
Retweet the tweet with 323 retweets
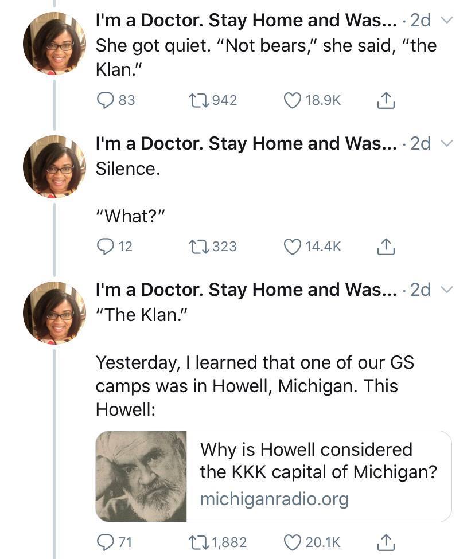tap(197, 247)
